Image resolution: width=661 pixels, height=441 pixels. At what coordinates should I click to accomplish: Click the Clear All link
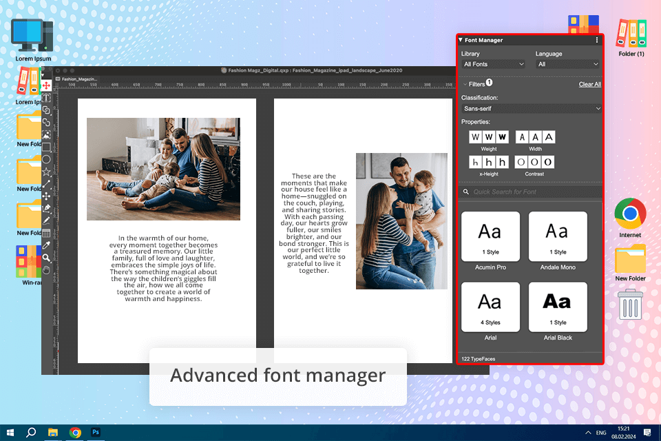[x=589, y=84]
